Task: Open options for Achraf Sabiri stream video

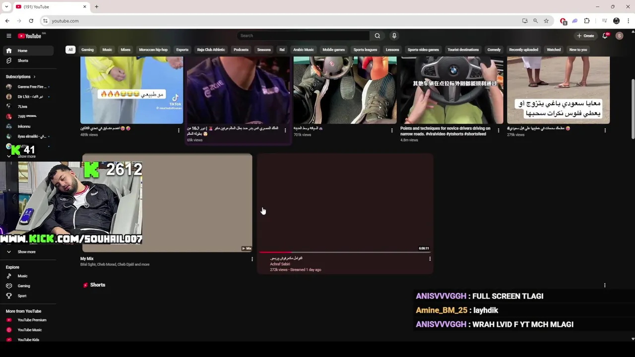Action: click(x=430, y=259)
